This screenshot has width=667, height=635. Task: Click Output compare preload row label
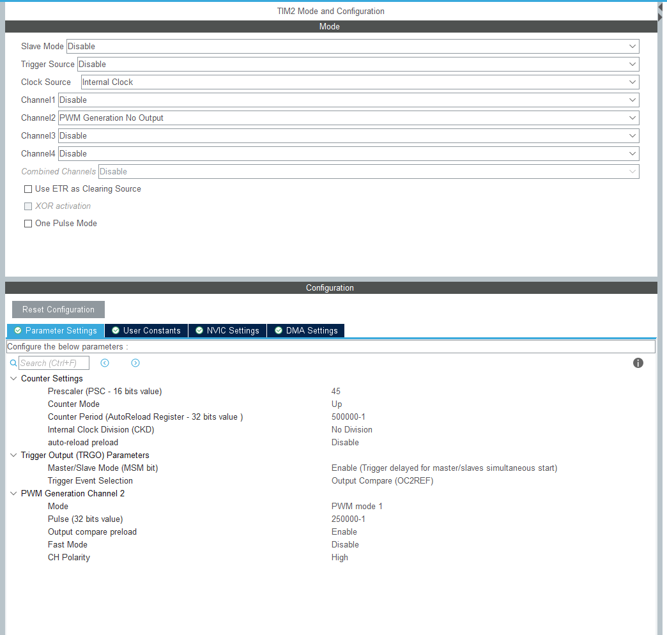pos(92,532)
